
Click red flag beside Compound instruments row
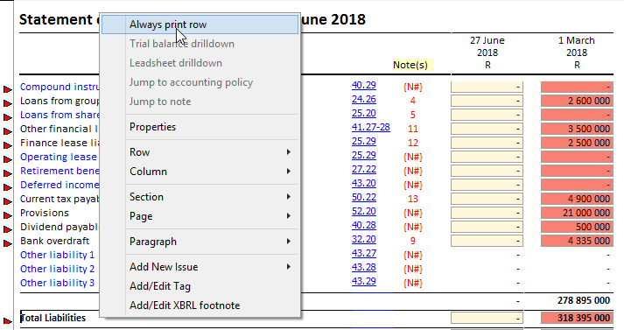coord(8,89)
